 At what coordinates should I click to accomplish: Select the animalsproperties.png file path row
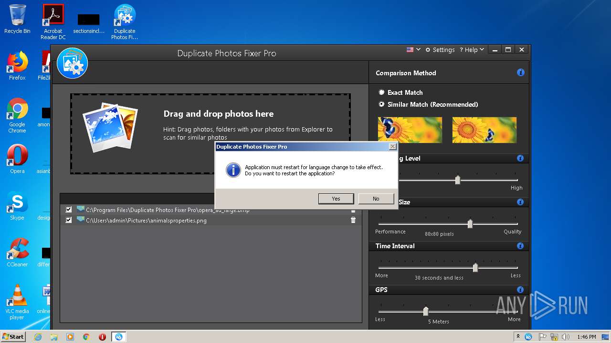point(211,220)
